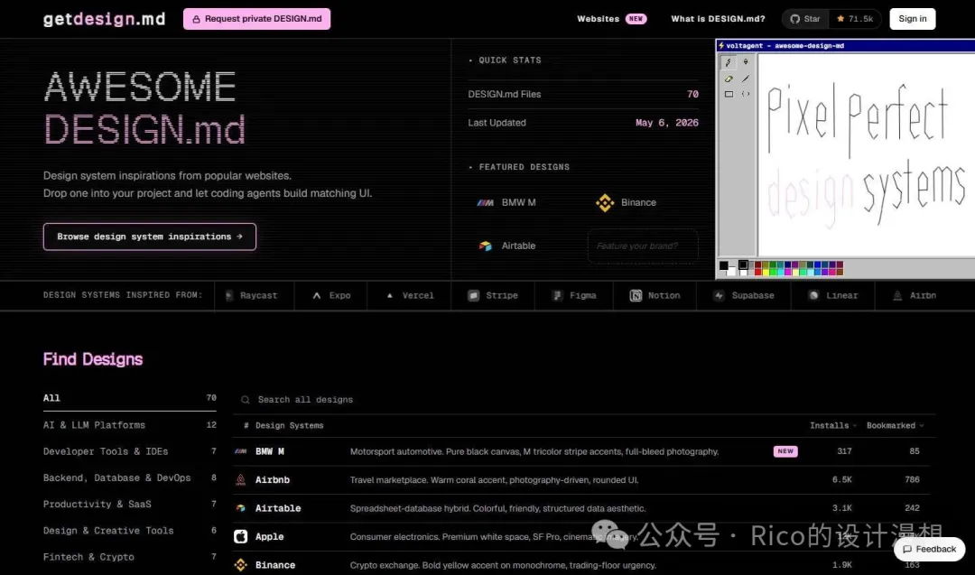Select the ellipse tool in paint widget
Viewport: 975px width, 575px height.
click(x=746, y=95)
